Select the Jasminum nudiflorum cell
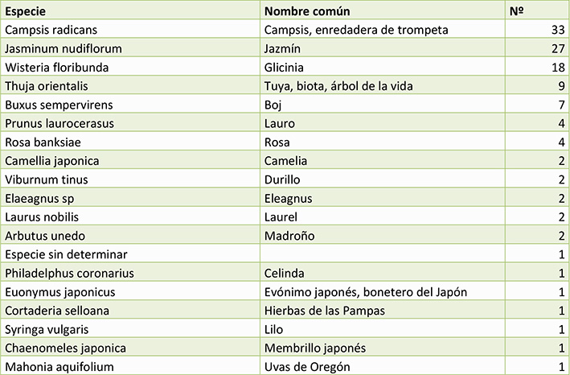Image resolution: width=570 pixels, height=375 pixels. 130,47
